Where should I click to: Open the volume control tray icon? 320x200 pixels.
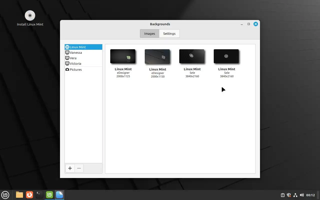(302, 195)
